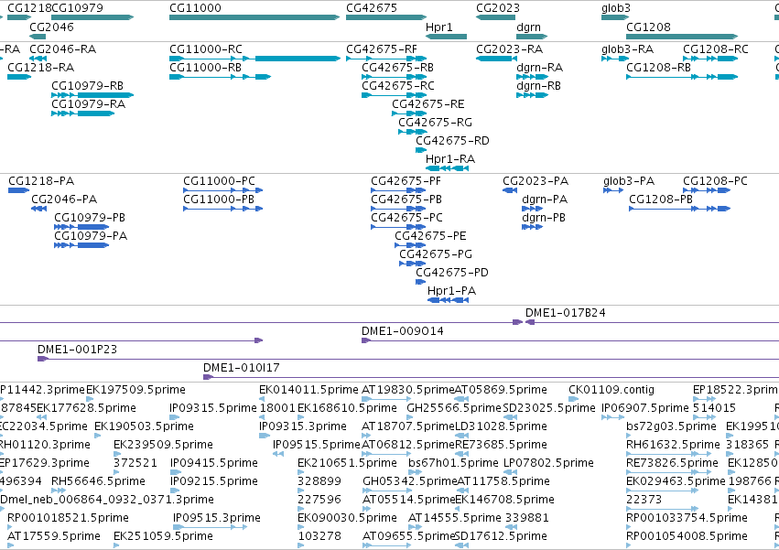
Task: Select the CG11000-RC transcript label
Action: pyautogui.click(x=206, y=49)
